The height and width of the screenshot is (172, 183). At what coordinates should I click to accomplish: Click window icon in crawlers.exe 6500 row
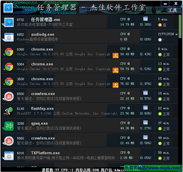[x=145, y=93]
